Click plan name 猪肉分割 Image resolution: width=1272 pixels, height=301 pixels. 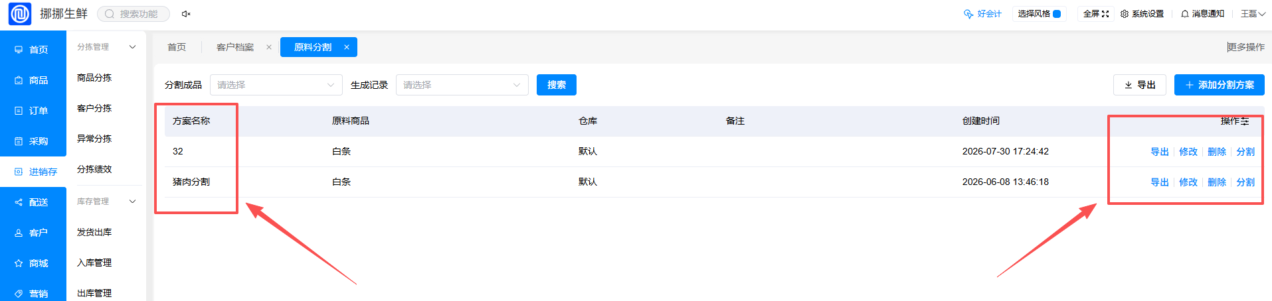(x=191, y=182)
